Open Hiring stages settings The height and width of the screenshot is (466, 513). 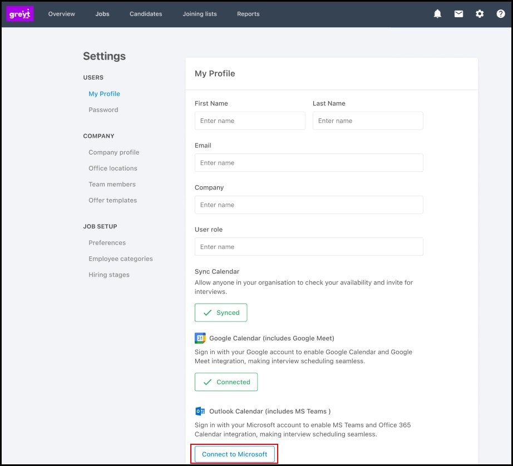coord(109,275)
